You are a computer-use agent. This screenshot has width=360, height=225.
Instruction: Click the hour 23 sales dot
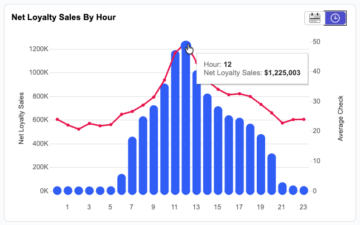click(304, 190)
